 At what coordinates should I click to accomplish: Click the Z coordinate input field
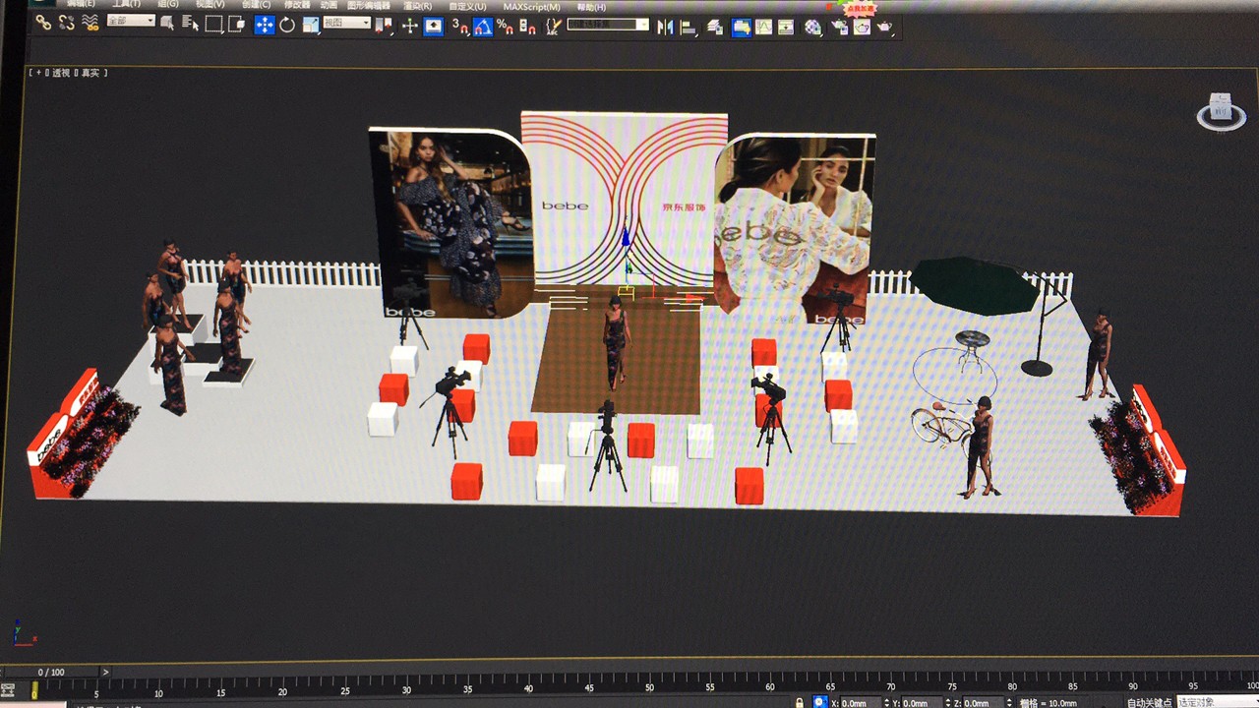point(983,702)
